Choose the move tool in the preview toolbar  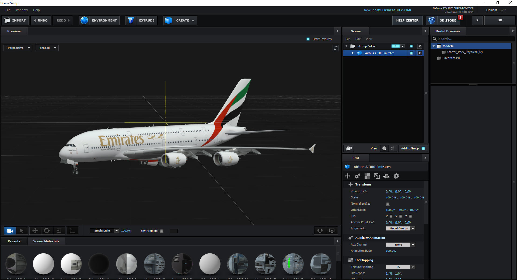coord(35,231)
